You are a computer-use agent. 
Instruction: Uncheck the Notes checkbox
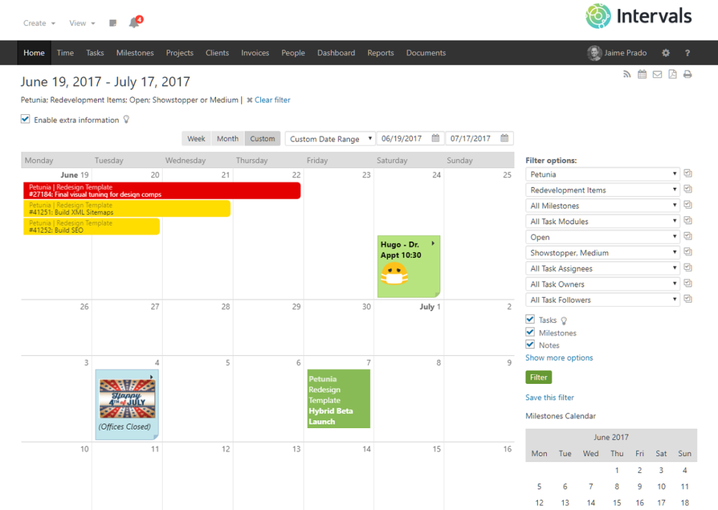coord(531,345)
